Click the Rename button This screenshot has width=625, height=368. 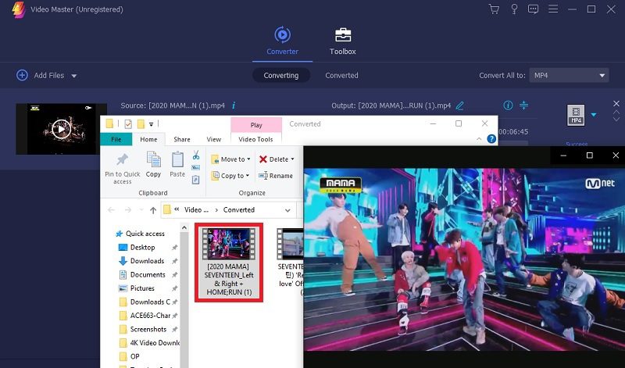tap(276, 176)
